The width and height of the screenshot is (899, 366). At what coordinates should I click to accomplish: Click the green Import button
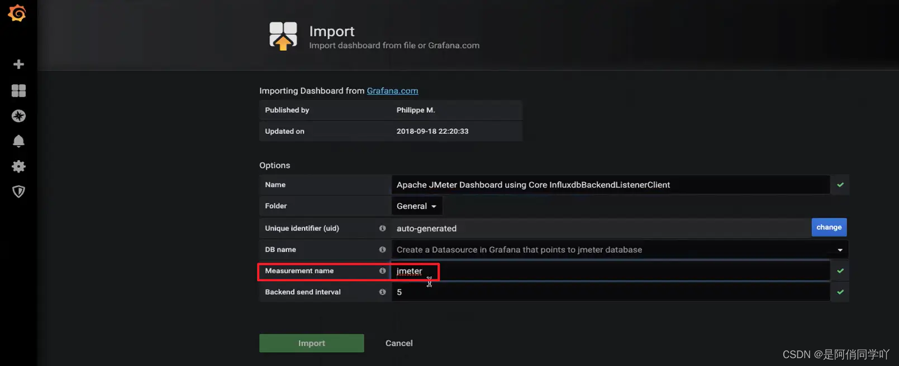[312, 343]
